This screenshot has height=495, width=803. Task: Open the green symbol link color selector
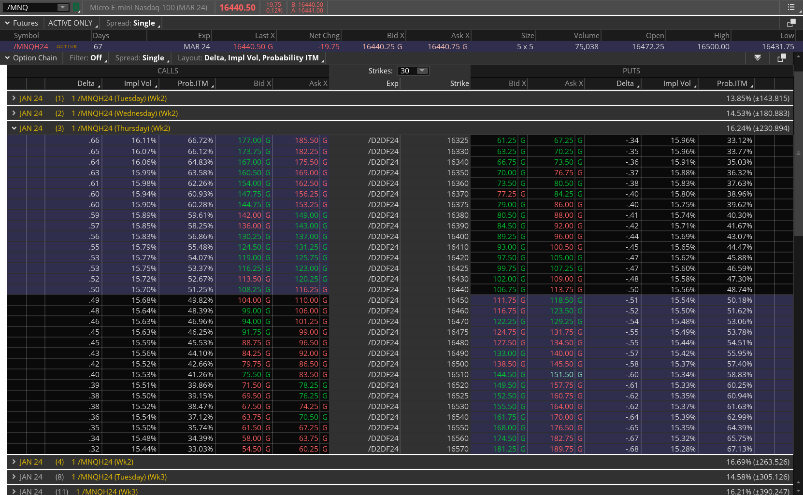[76, 7]
